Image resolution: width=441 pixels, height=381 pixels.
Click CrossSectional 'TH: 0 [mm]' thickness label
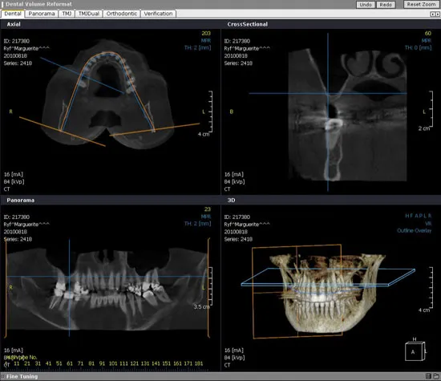click(x=418, y=47)
